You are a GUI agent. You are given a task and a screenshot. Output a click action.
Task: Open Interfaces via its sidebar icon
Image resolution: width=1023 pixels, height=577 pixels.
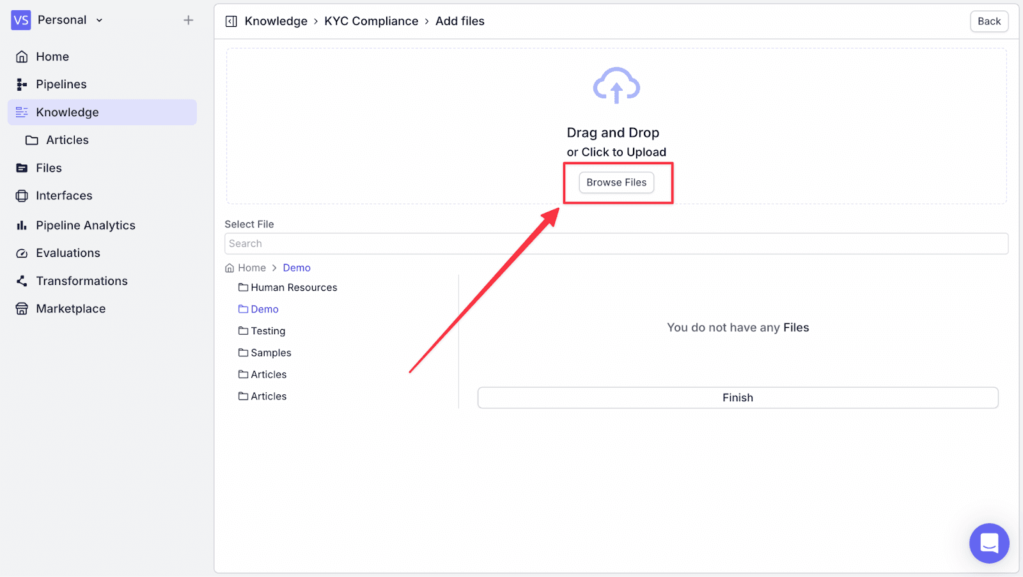tap(22, 196)
